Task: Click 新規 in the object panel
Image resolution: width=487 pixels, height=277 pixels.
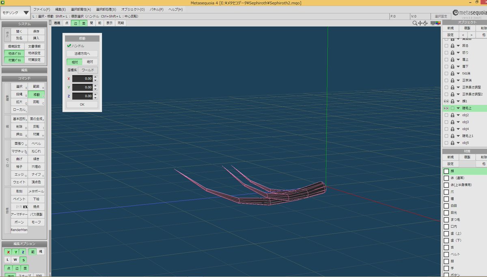Action: pyautogui.click(x=450, y=28)
